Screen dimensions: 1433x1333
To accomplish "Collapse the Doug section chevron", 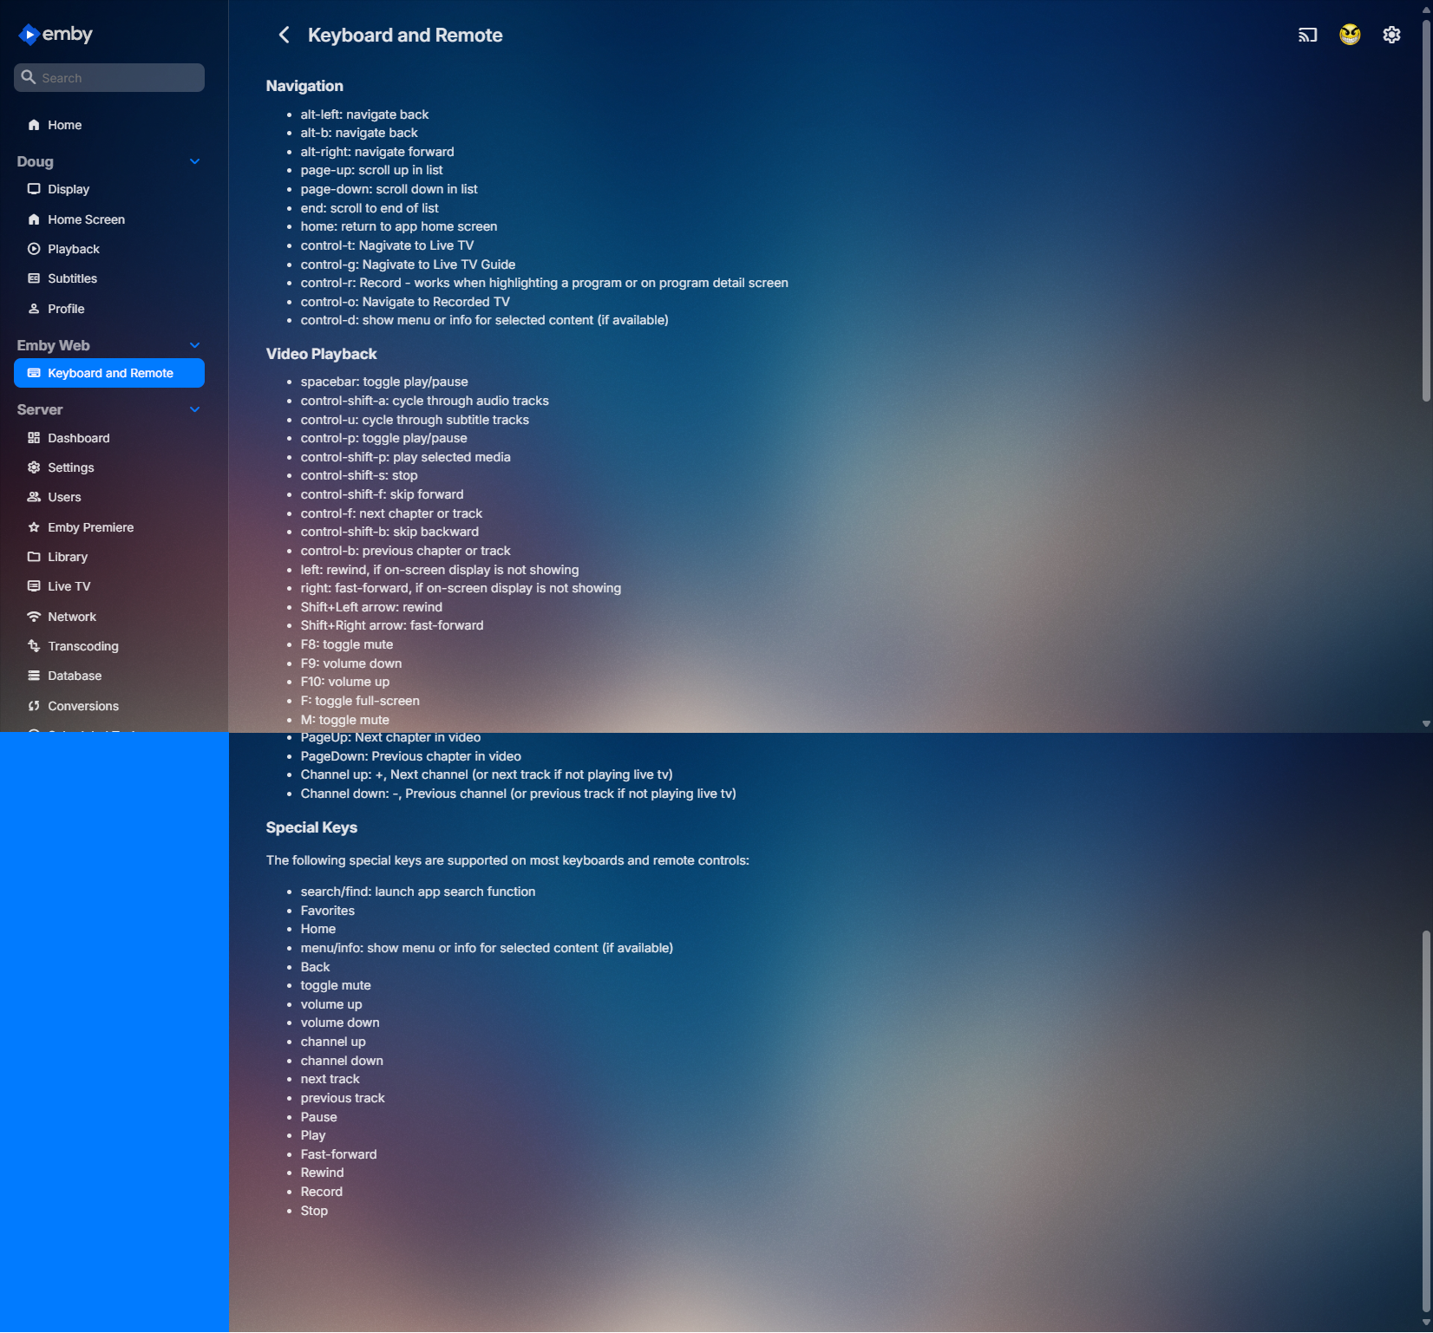I will (195, 161).
